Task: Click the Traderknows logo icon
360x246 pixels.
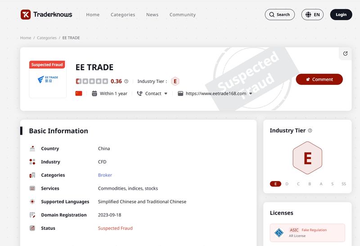Action: 26,14
